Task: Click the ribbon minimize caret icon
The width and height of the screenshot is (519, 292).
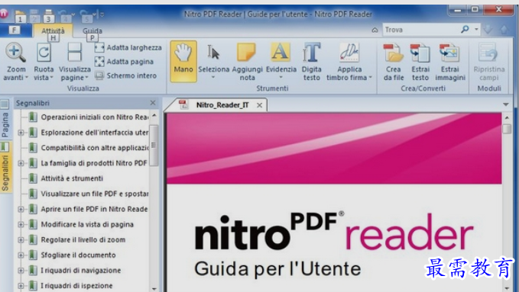Action: [375, 30]
